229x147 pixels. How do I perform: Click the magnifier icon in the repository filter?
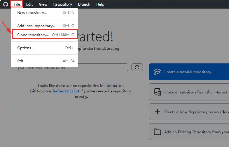[x=22, y=68]
